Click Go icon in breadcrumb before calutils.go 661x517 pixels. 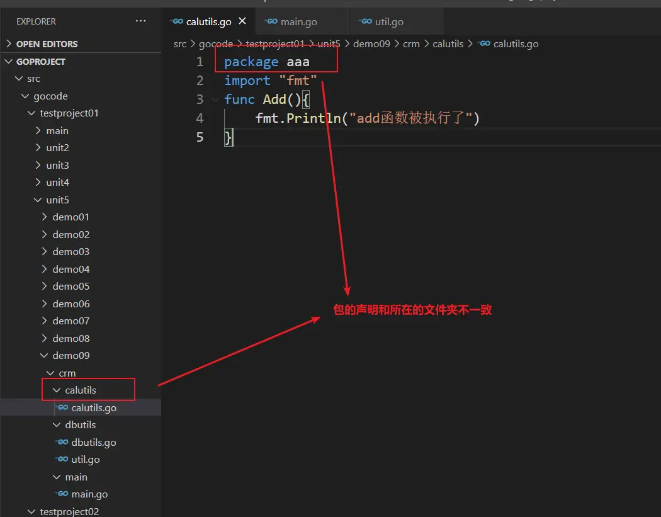[484, 44]
